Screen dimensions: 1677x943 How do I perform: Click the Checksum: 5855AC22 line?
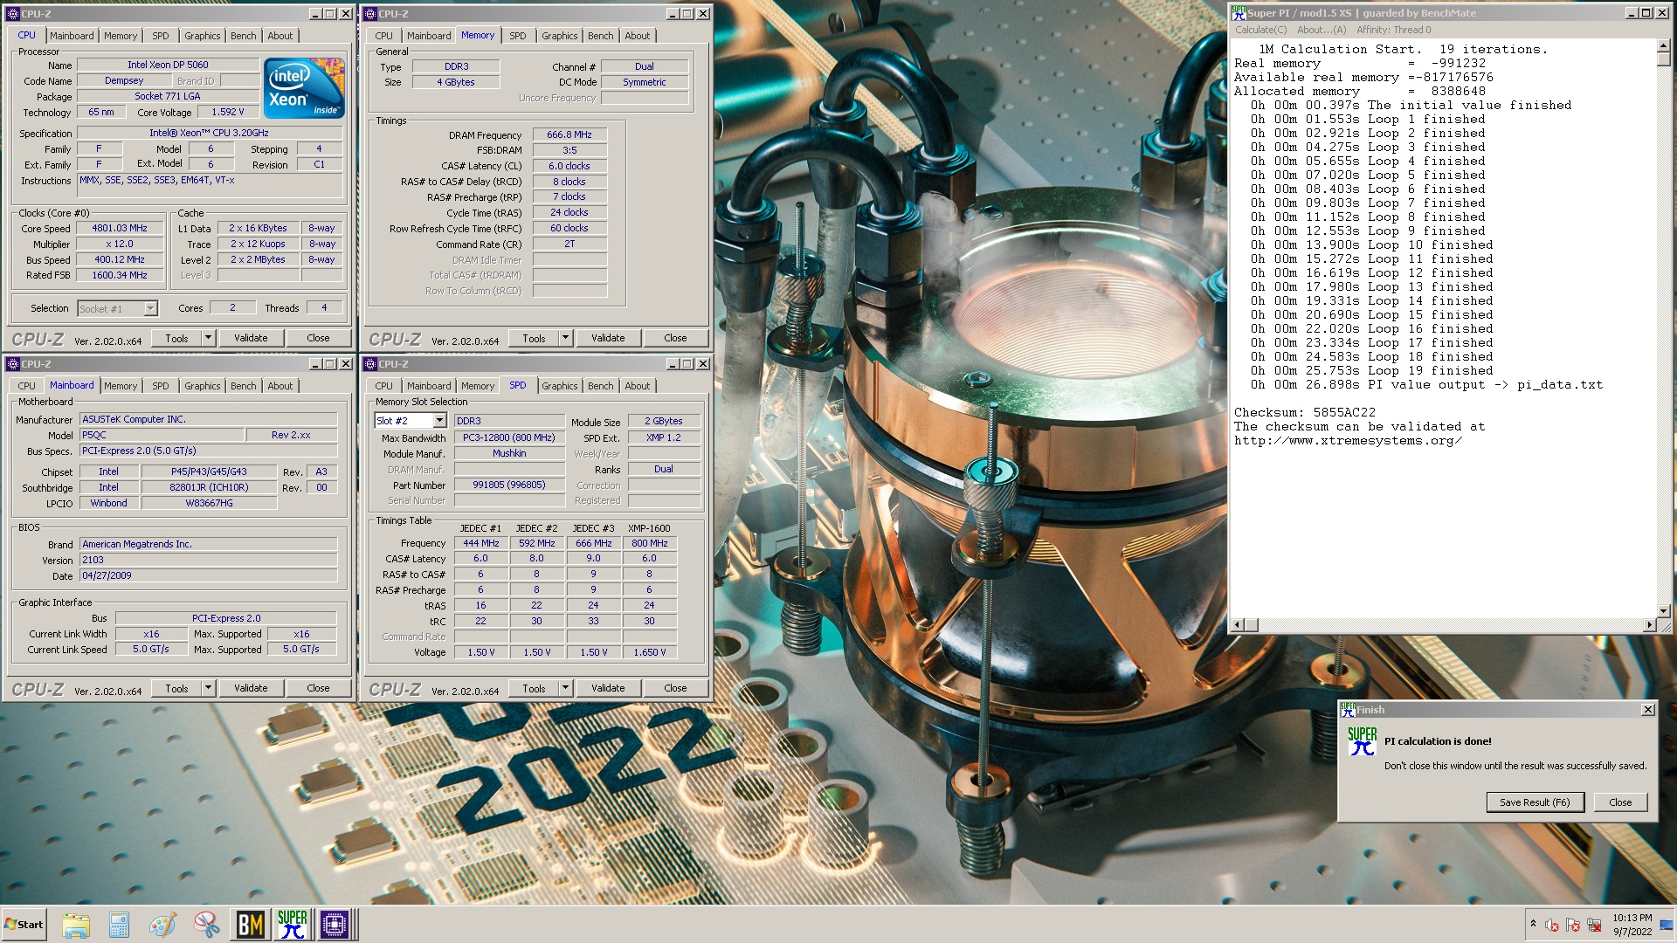(x=1304, y=412)
